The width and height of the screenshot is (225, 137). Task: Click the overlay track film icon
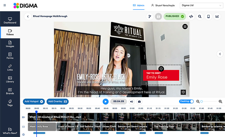coord(24,127)
